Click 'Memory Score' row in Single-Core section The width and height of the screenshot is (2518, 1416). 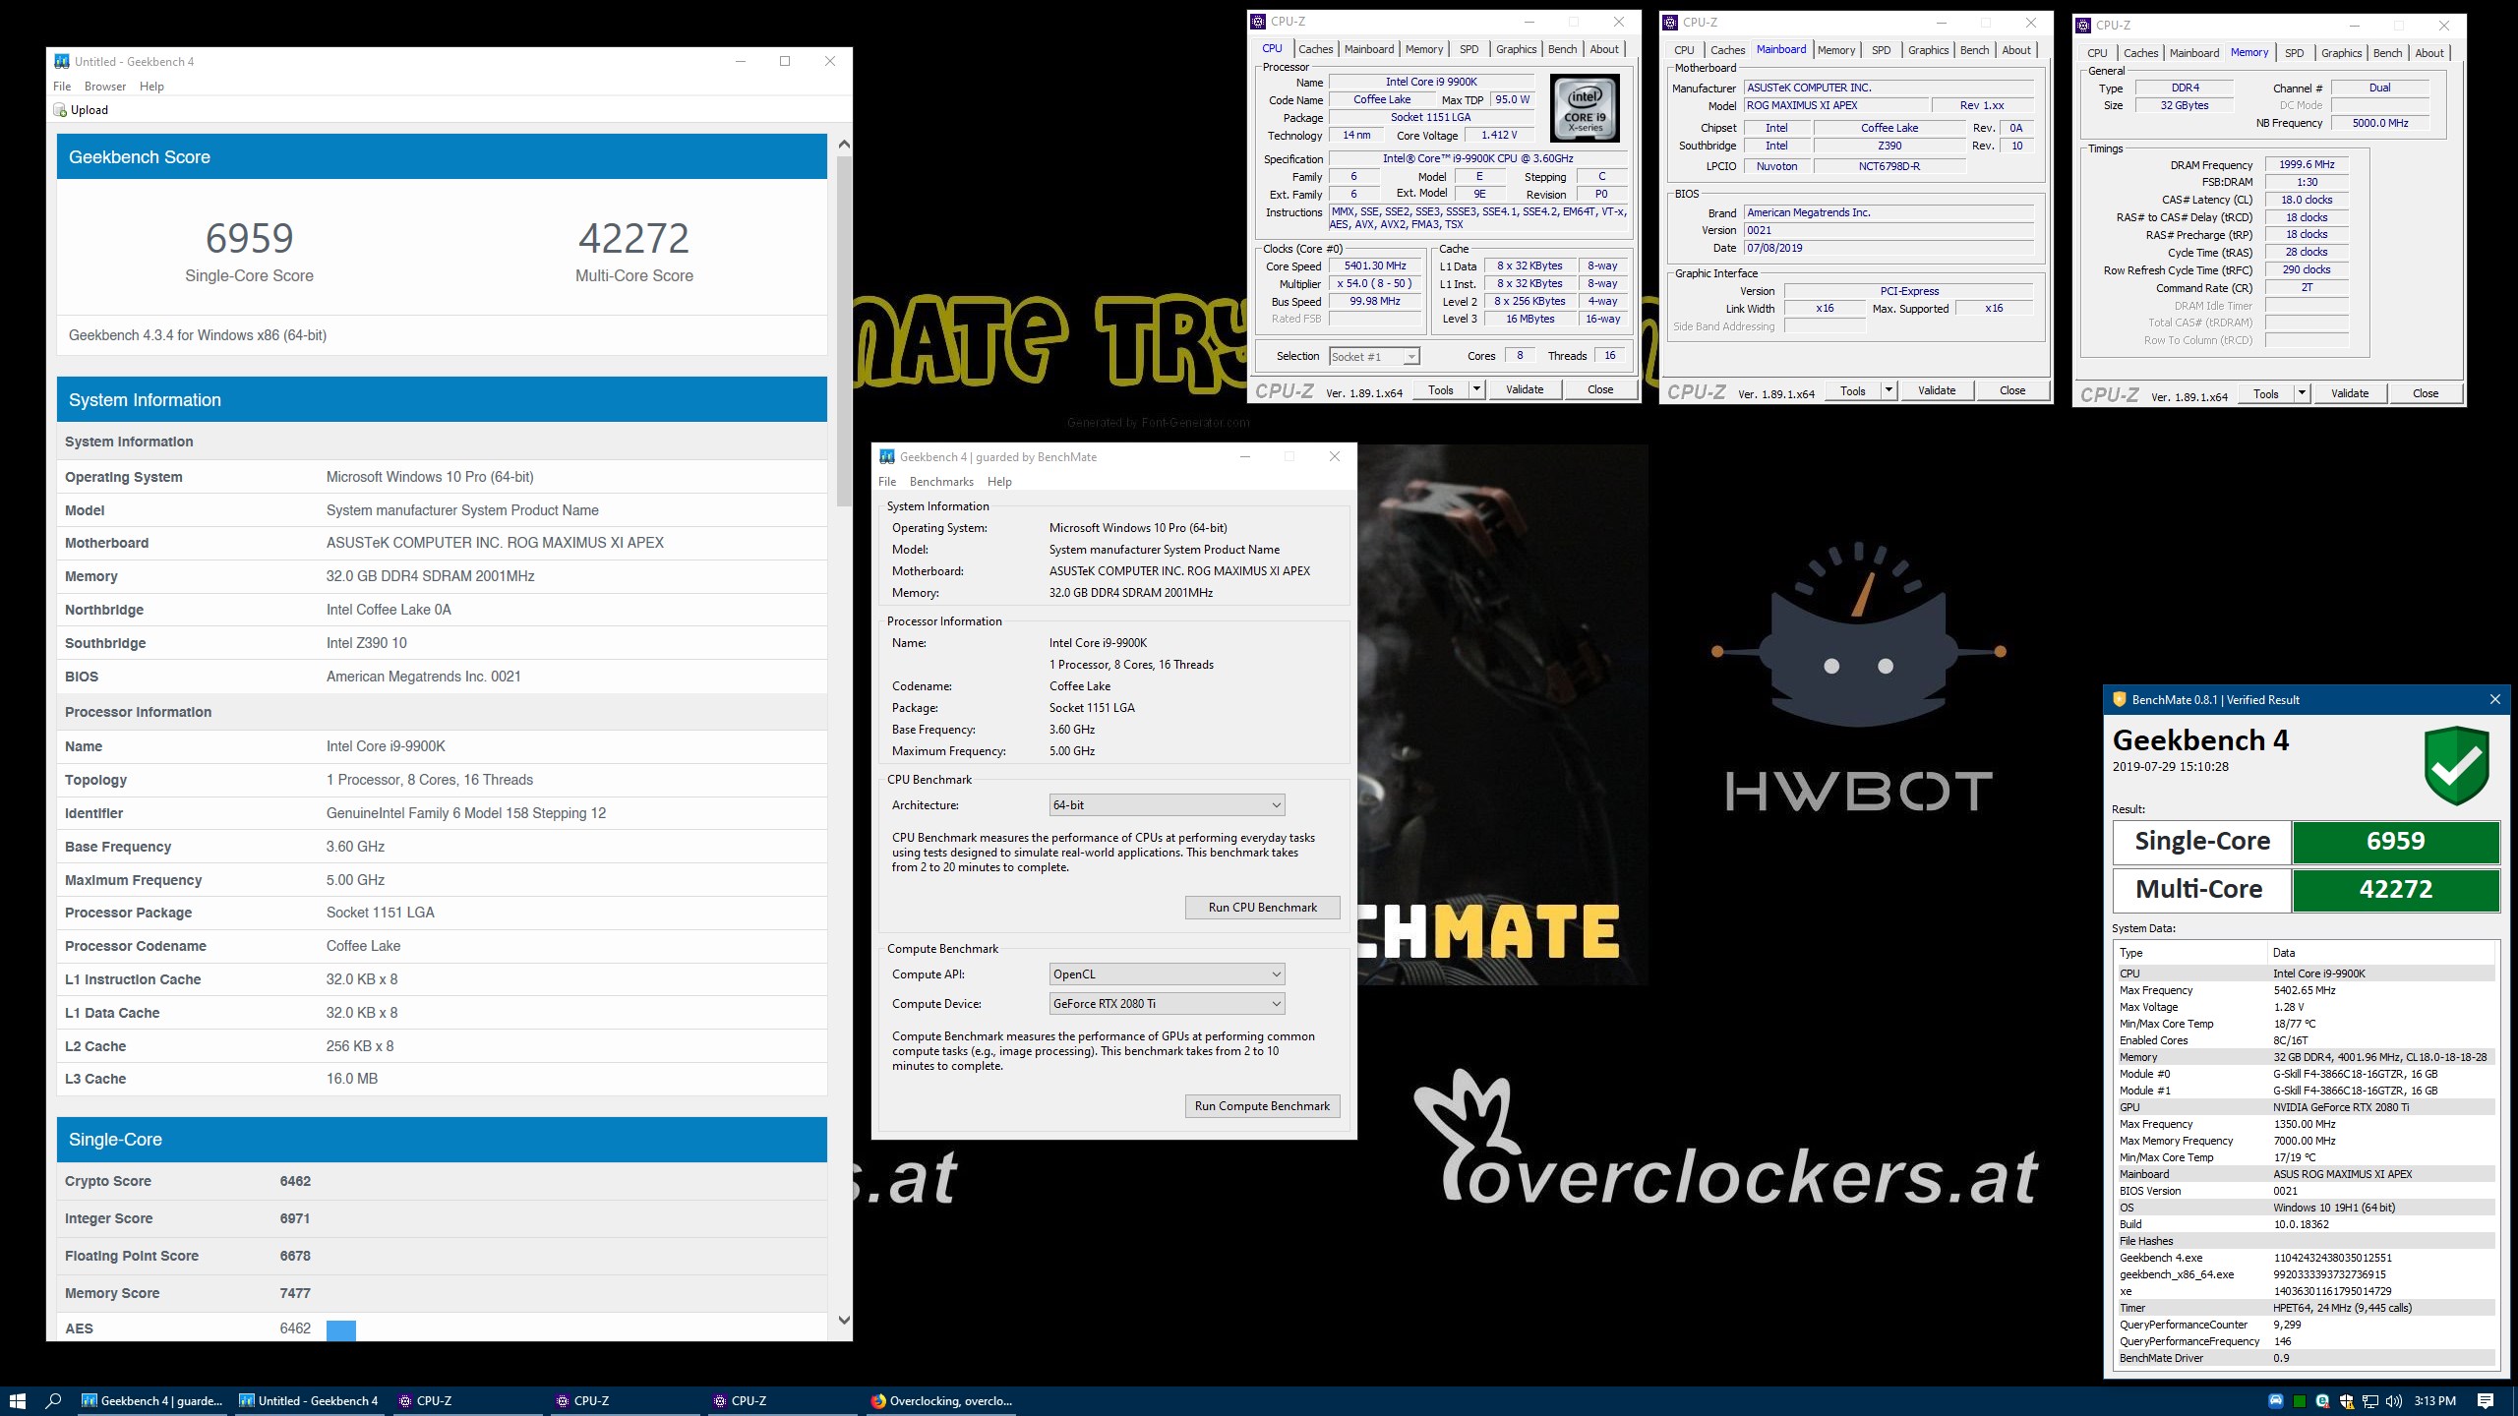coord(442,1293)
